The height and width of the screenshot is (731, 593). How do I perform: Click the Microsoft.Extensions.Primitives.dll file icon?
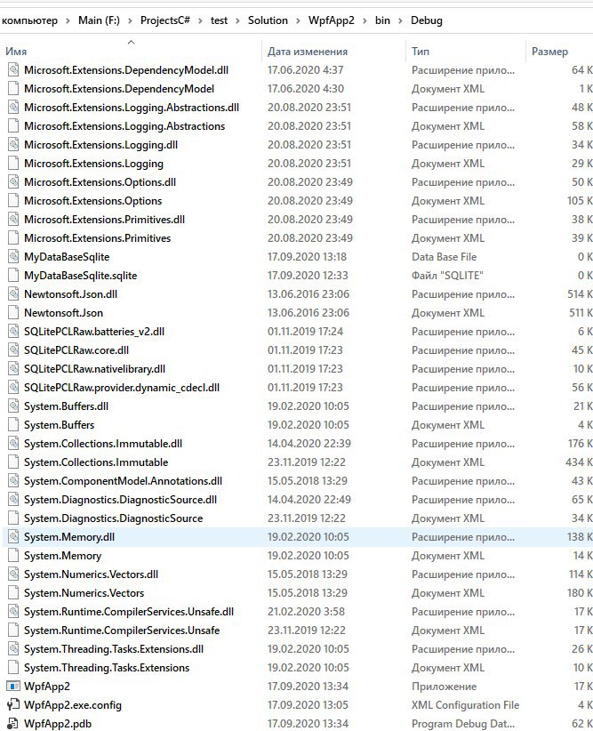pos(13,219)
